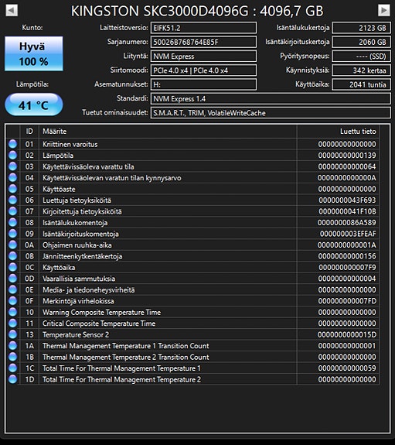The width and height of the screenshot is (395, 445).
Task: Click status orb beside Käyttöaste attribute
Action: 13,189
